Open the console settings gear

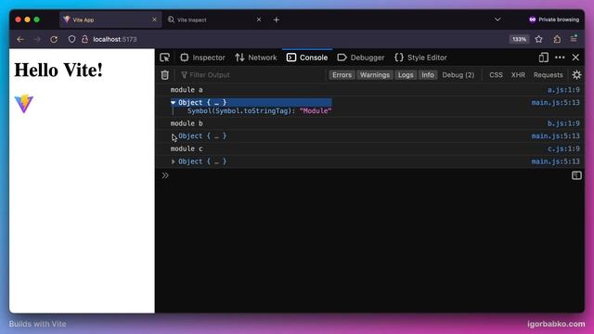(576, 75)
